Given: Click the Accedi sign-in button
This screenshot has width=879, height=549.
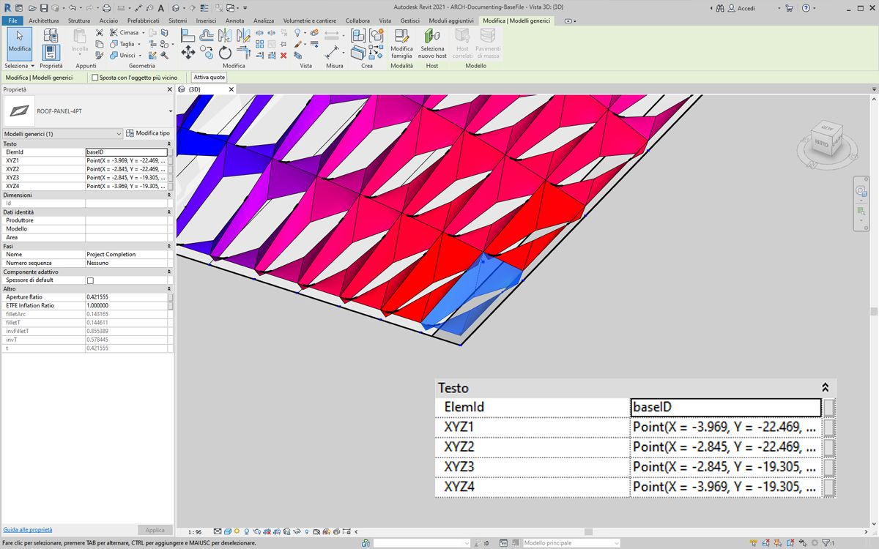Looking at the screenshot, I should [x=741, y=8].
